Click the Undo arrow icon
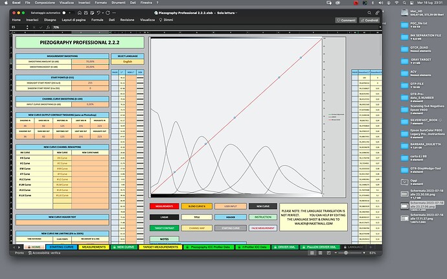The width and height of the screenshot is (447, 279). click(x=98, y=13)
